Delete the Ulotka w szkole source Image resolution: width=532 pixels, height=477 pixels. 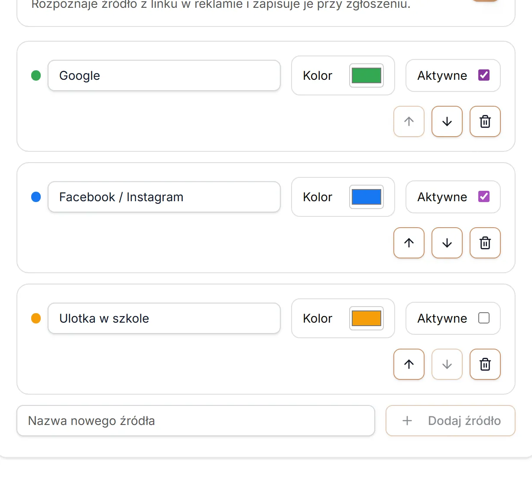(485, 364)
